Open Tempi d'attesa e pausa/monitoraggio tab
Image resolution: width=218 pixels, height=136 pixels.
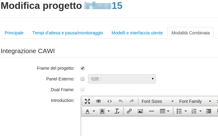(x=67, y=33)
